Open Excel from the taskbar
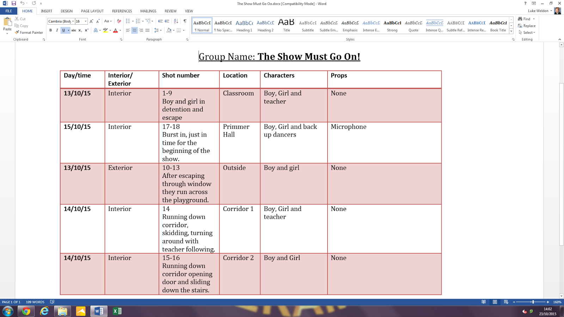The image size is (564, 317). pos(116,311)
